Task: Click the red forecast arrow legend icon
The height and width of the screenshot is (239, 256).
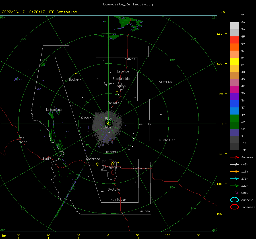Action: point(234,157)
